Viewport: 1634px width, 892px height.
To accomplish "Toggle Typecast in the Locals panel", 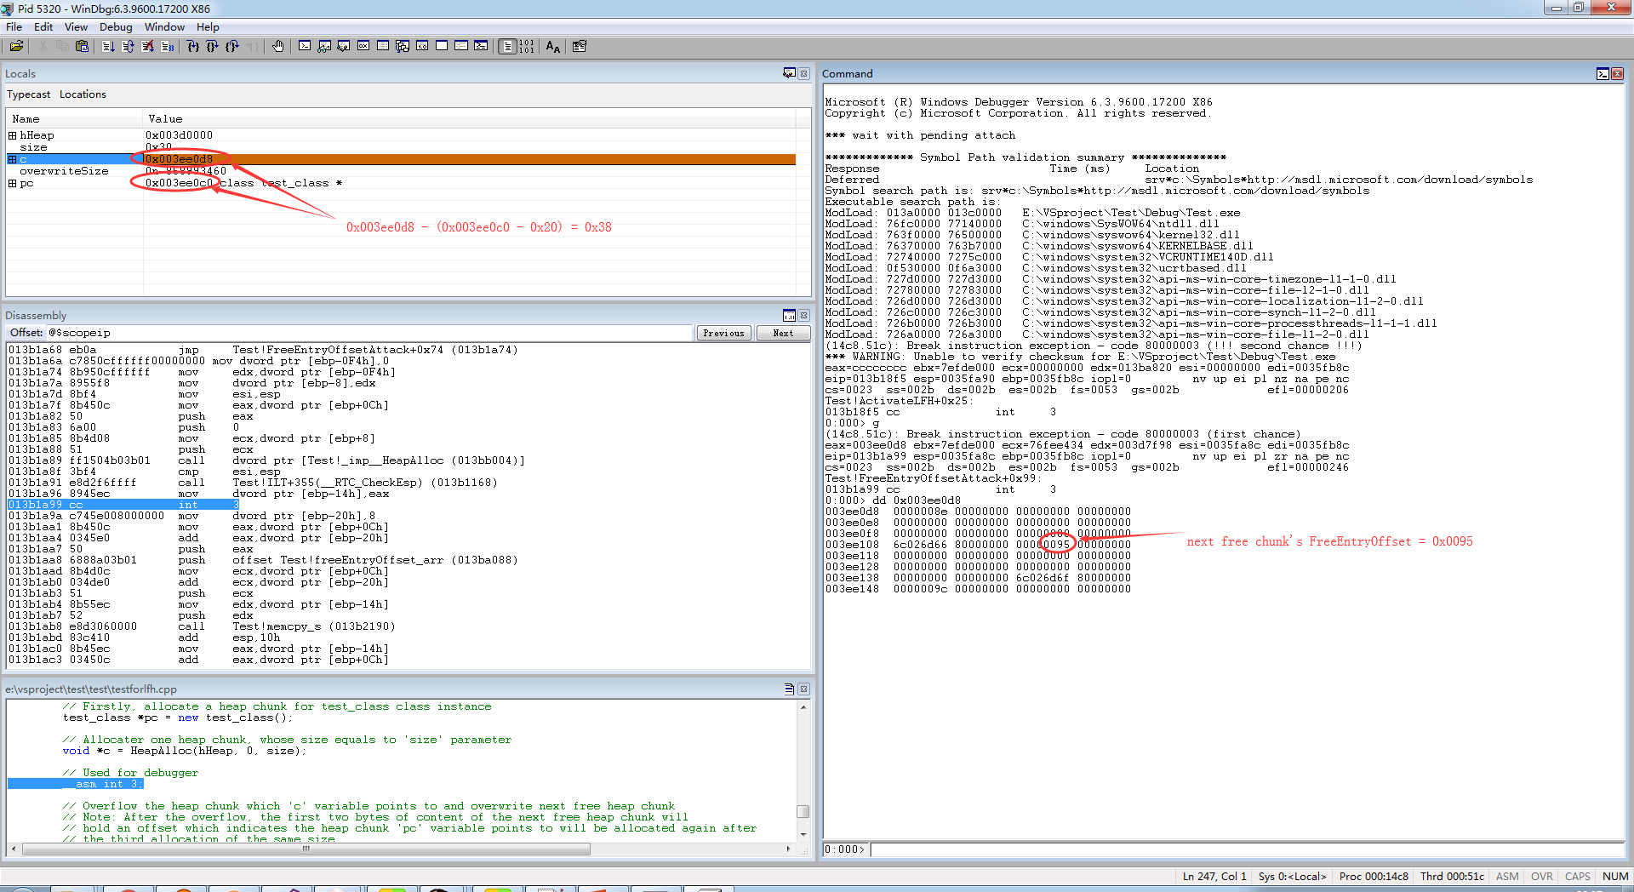I will coord(28,94).
